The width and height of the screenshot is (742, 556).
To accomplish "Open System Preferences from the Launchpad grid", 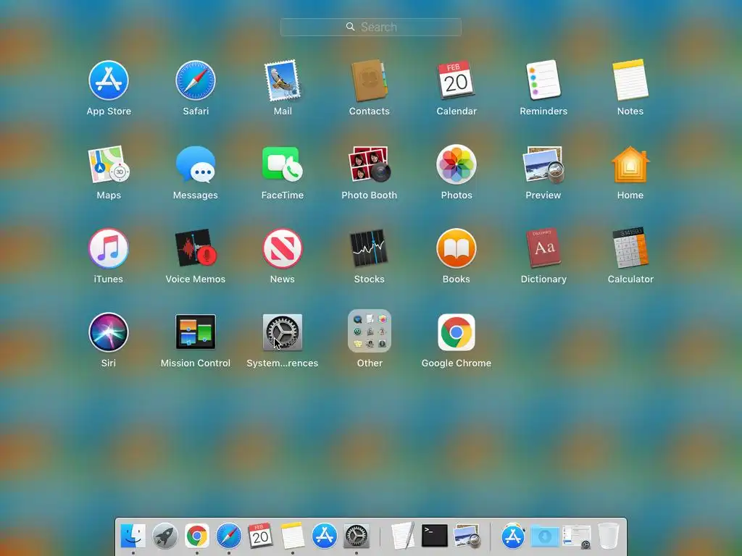I will pos(283,332).
